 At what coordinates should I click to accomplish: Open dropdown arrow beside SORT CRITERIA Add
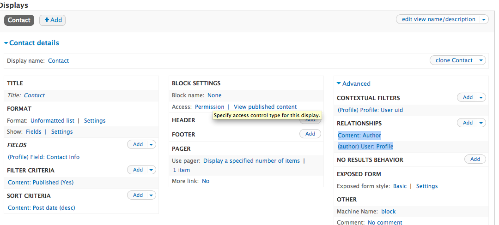click(x=152, y=195)
